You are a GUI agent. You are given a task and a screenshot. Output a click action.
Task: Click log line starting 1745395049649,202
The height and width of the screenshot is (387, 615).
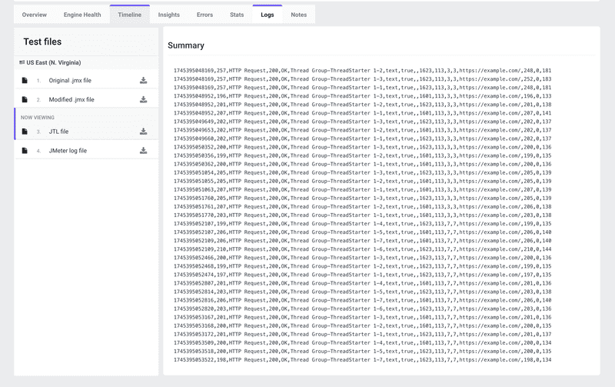[x=362, y=122]
